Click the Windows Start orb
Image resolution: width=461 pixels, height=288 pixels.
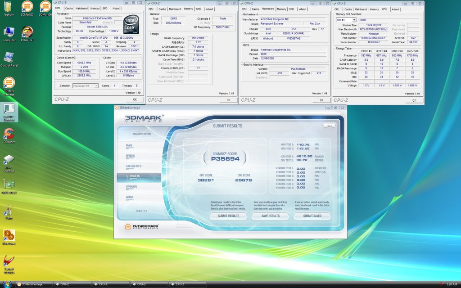pos(6,284)
